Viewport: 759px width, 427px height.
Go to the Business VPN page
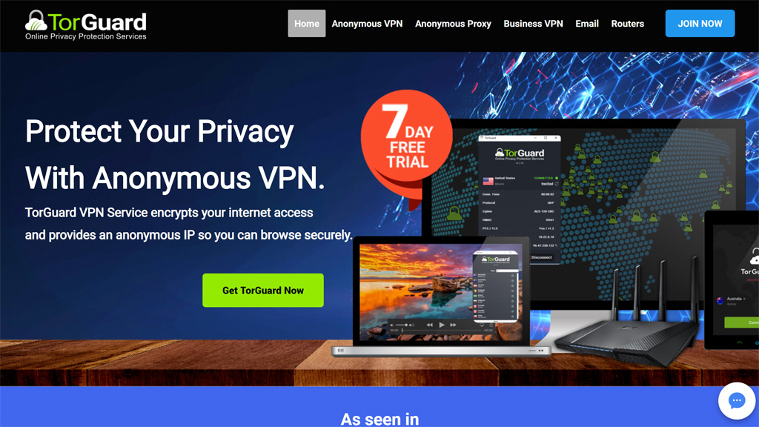click(x=533, y=23)
